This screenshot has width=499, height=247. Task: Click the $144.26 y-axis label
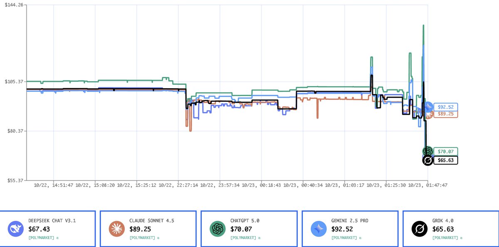pyautogui.click(x=14, y=5)
